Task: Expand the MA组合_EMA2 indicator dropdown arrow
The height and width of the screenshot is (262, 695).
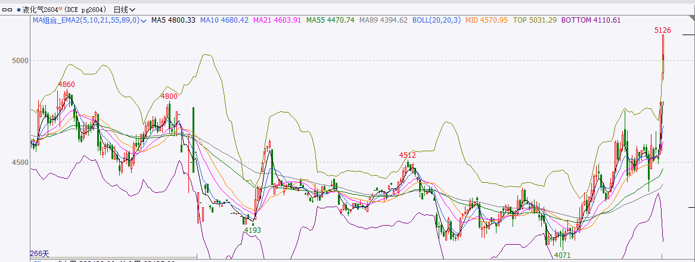Action: [x=144, y=20]
